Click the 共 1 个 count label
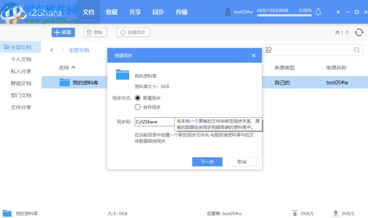The height and width of the screenshot is (218, 368). [x=342, y=33]
